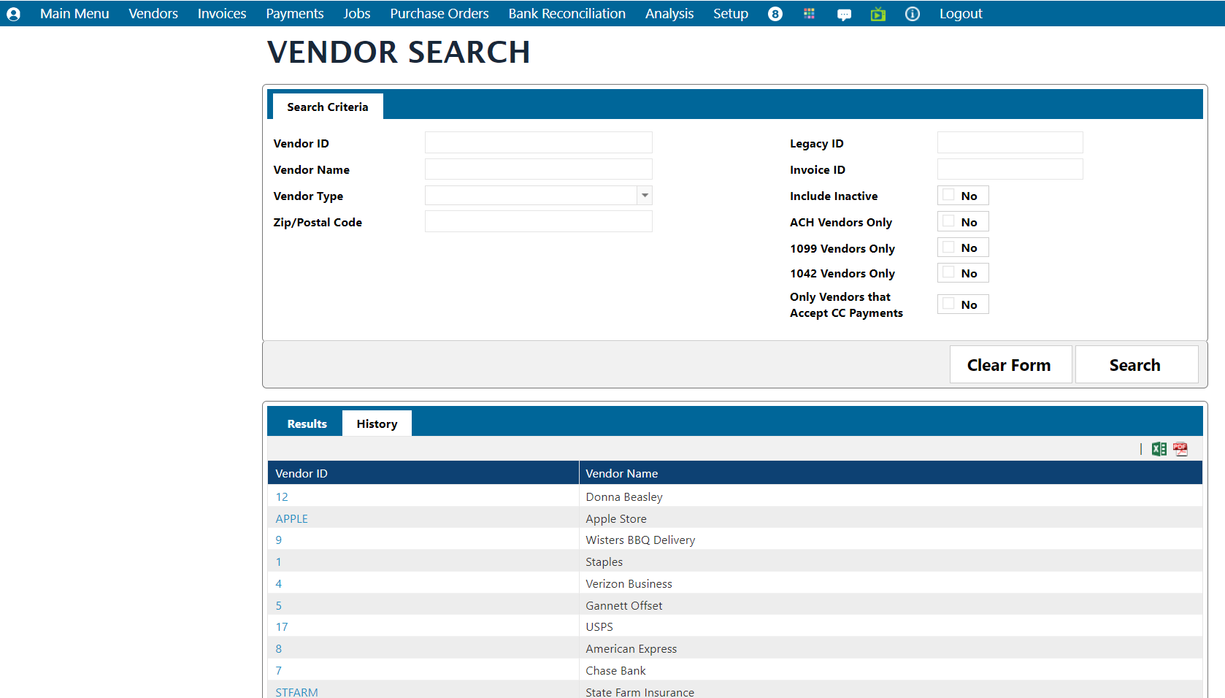Open the number 8 notification badge

tap(775, 14)
